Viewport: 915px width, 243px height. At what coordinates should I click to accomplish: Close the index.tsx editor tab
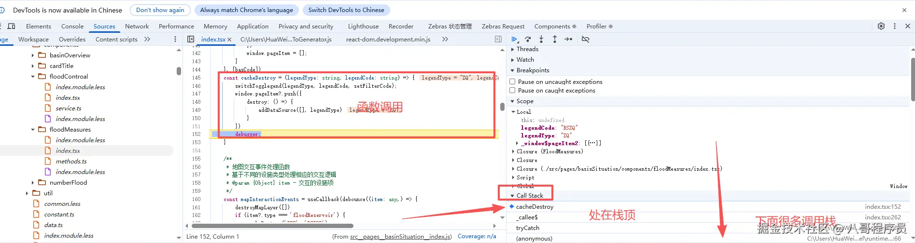[229, 40]
